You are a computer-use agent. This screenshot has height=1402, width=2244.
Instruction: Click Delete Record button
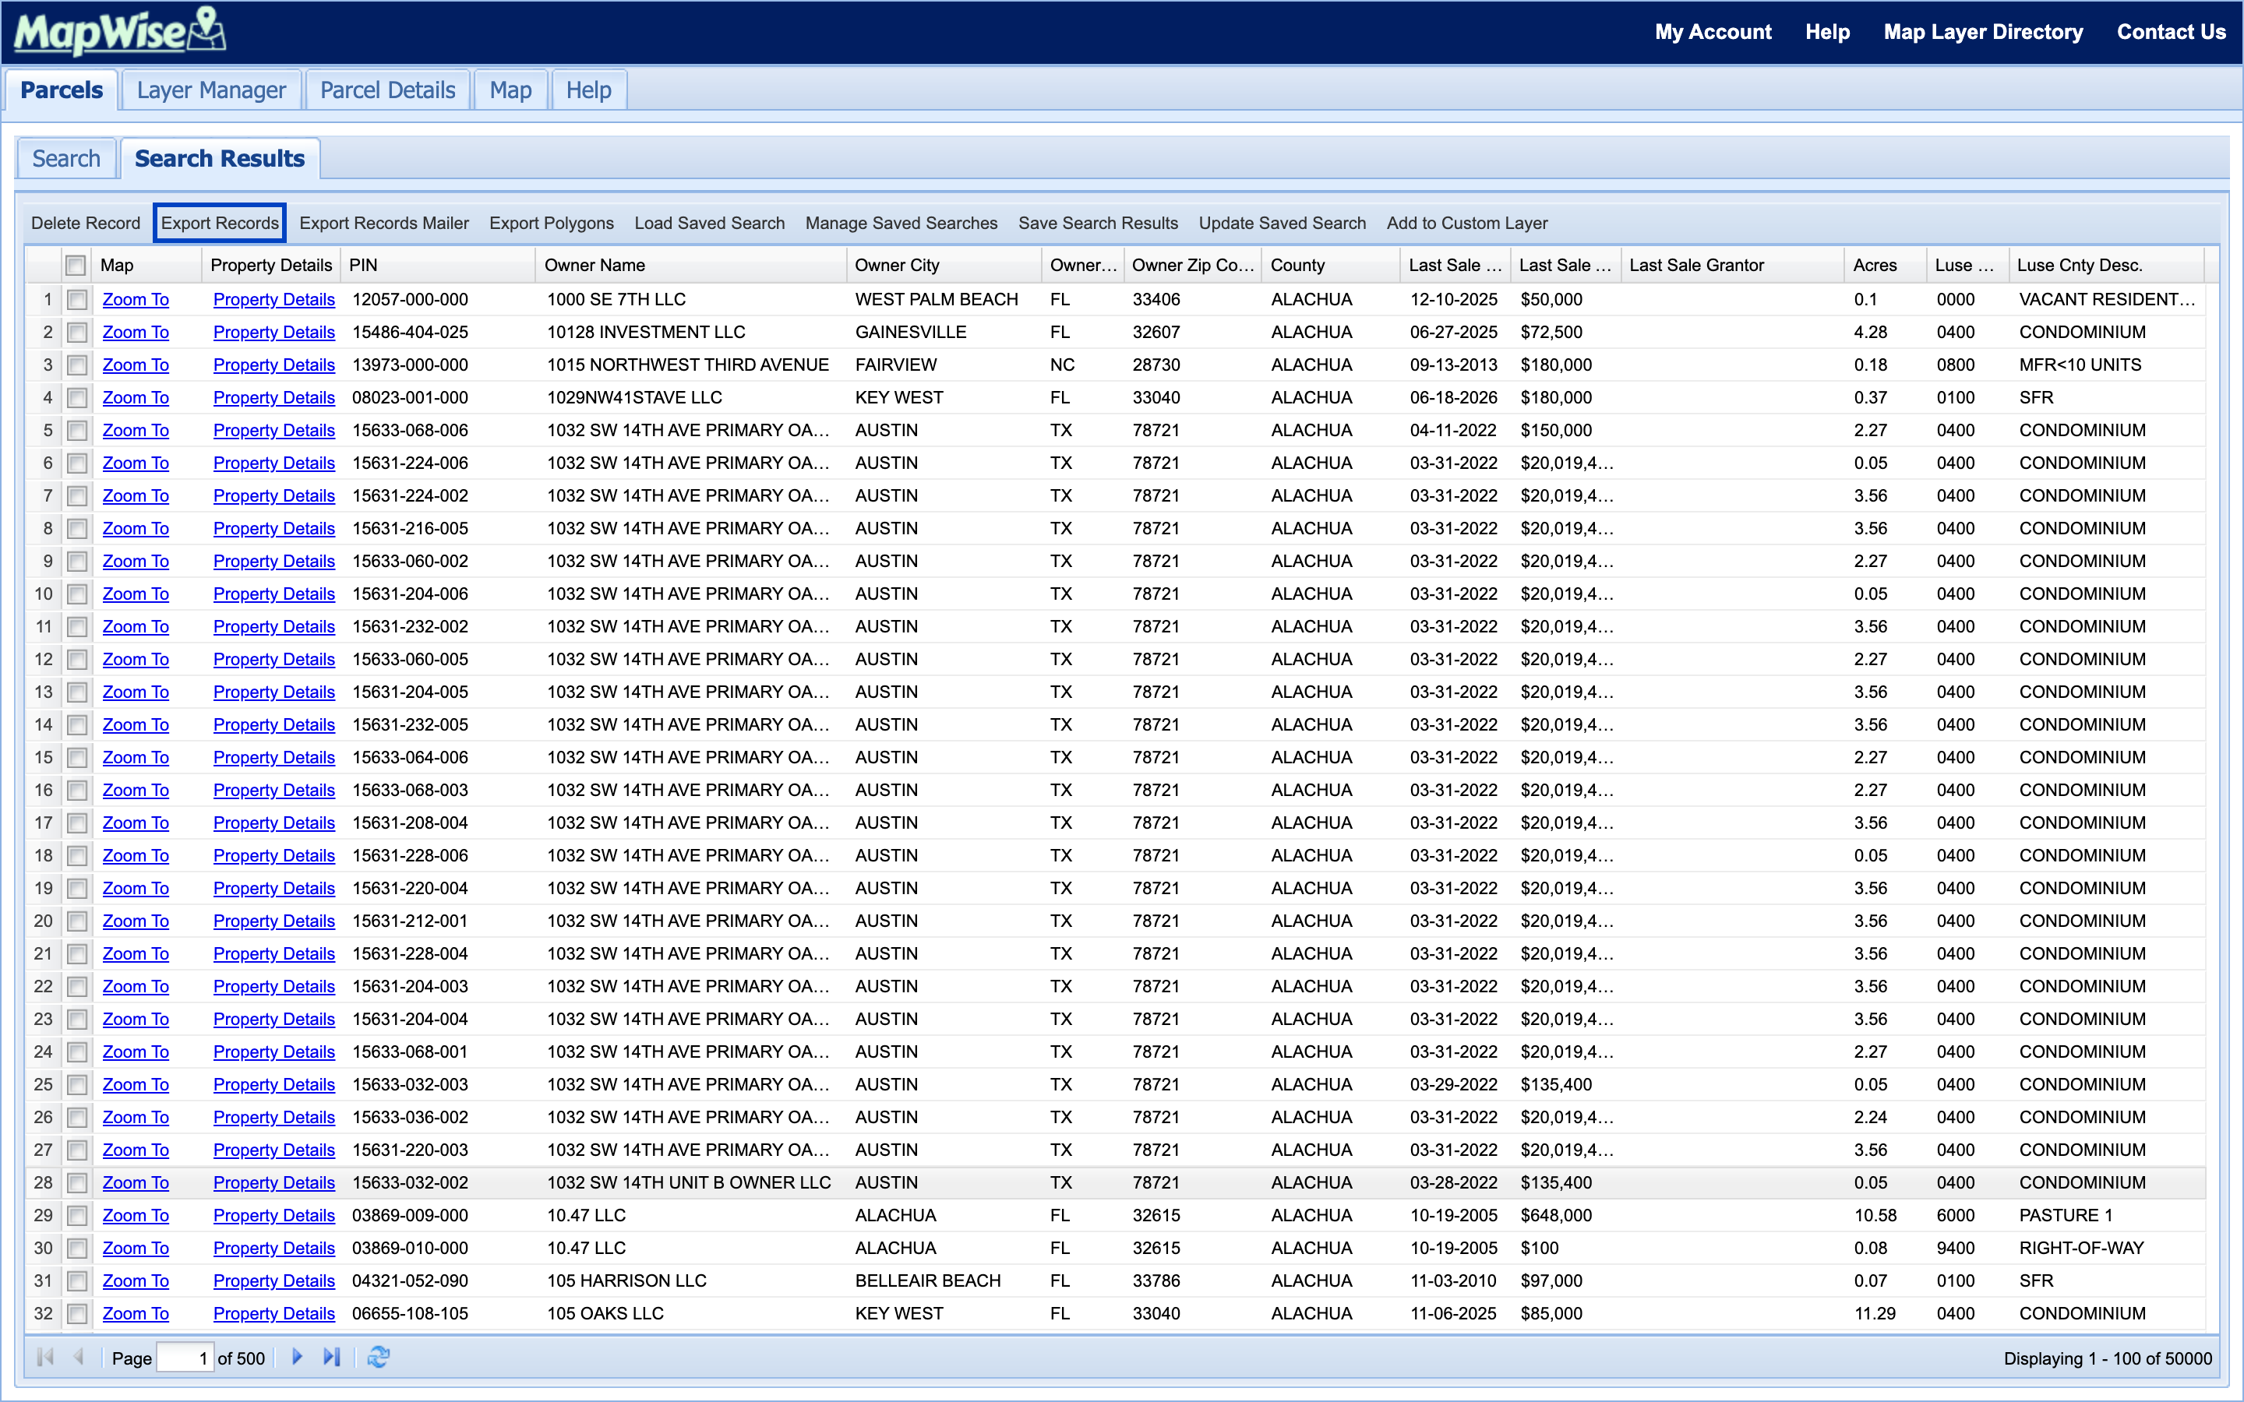pos(85,224)
